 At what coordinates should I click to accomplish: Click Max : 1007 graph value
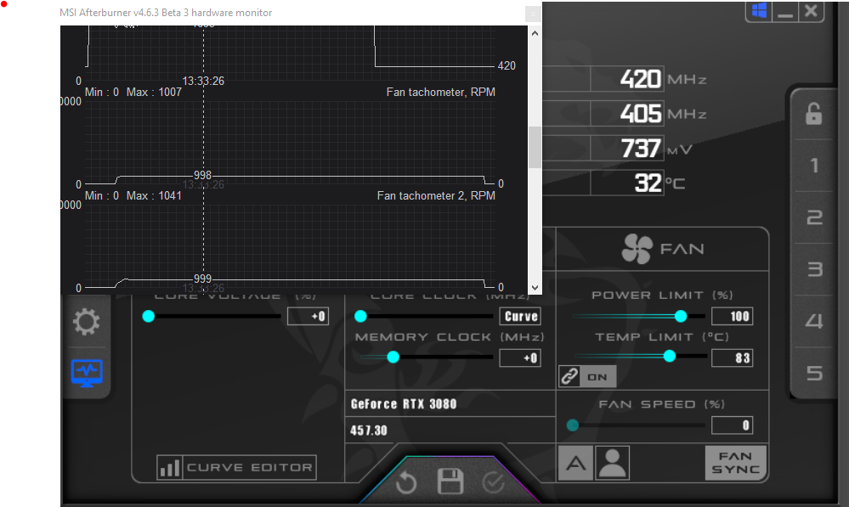(x=154, y=92)
